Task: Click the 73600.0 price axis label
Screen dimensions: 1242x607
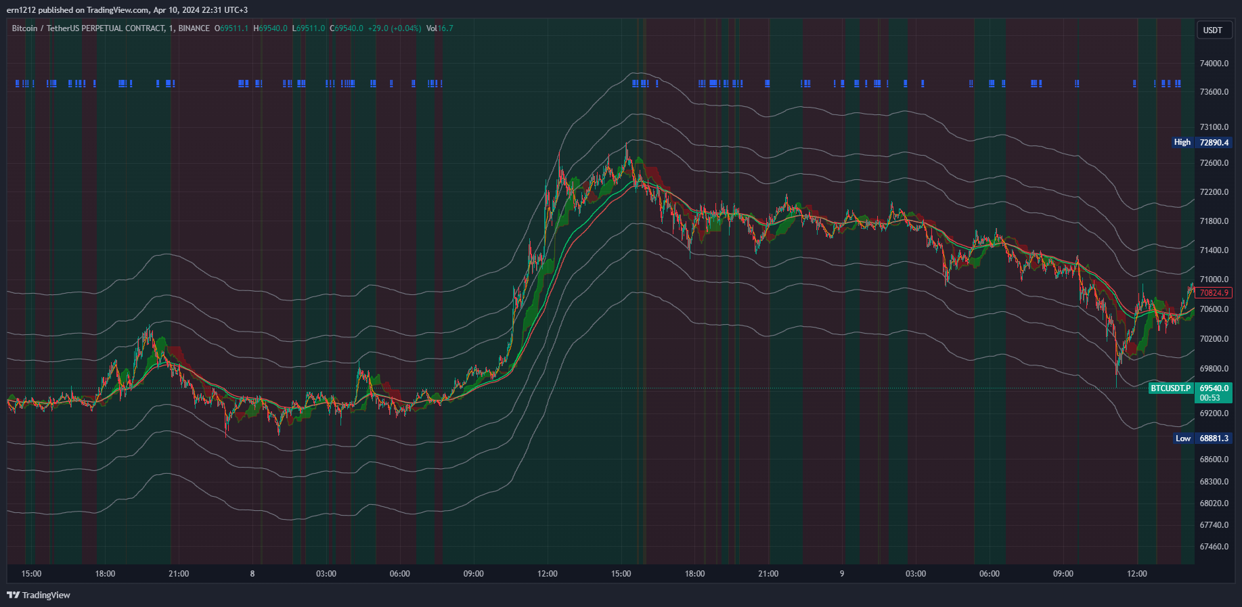Action: (x=1214, y=92)
